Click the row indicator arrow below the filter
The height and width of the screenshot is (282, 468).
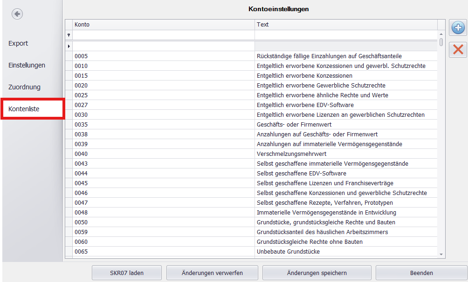click(x=69, y=46)
